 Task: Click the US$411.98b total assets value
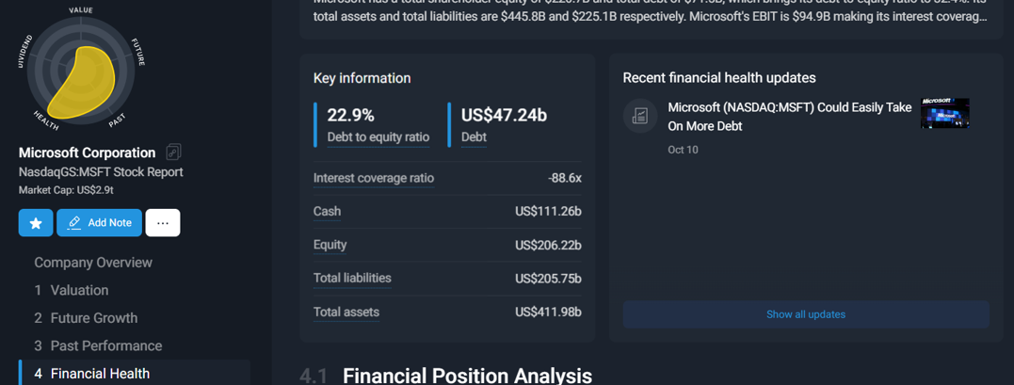coord(548,313)
